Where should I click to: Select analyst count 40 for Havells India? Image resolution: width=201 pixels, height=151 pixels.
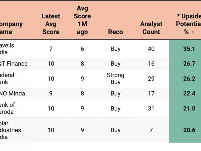[x=151, y=49]
